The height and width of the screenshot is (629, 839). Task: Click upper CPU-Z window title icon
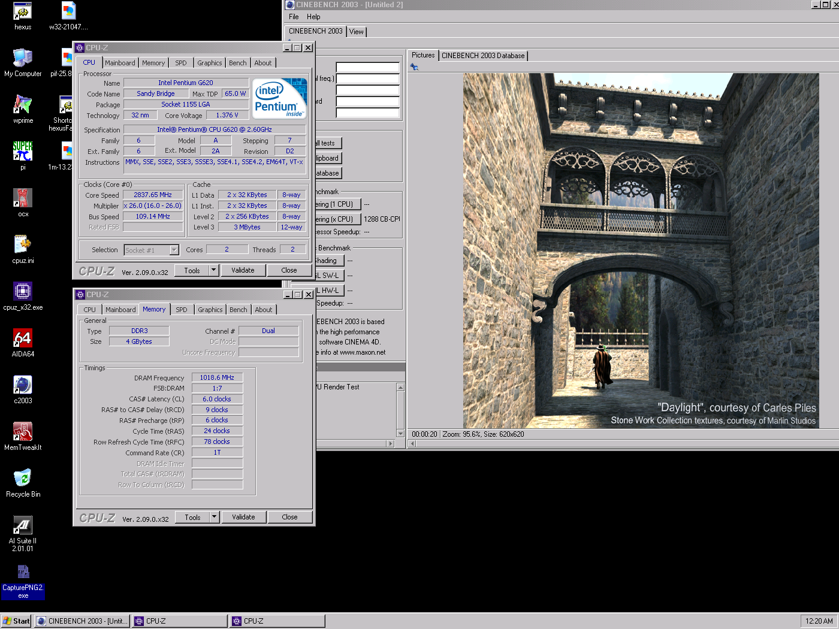point(80,48)
